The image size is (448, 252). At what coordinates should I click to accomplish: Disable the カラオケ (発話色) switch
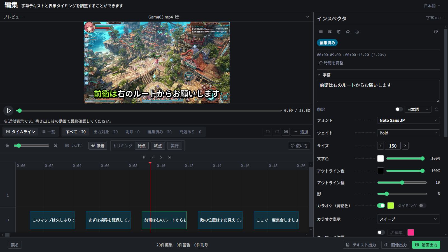pos(381,206)
